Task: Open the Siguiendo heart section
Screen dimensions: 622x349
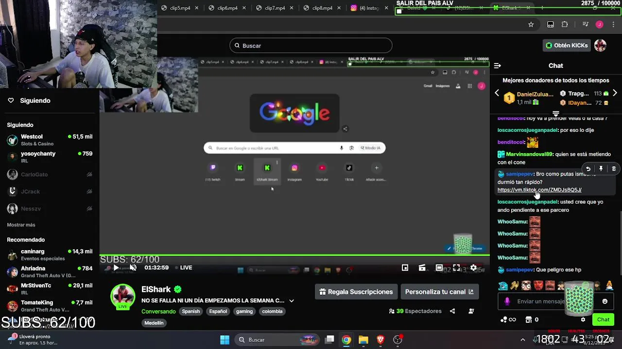Action: (29, 100)
